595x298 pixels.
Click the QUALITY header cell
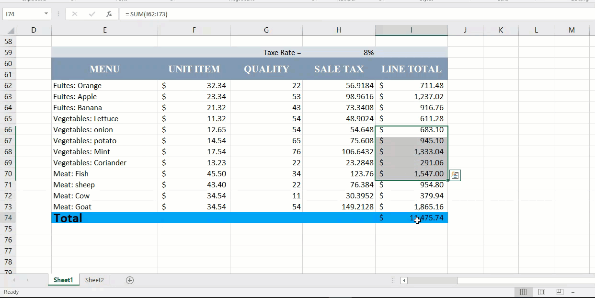click(266, 69)
